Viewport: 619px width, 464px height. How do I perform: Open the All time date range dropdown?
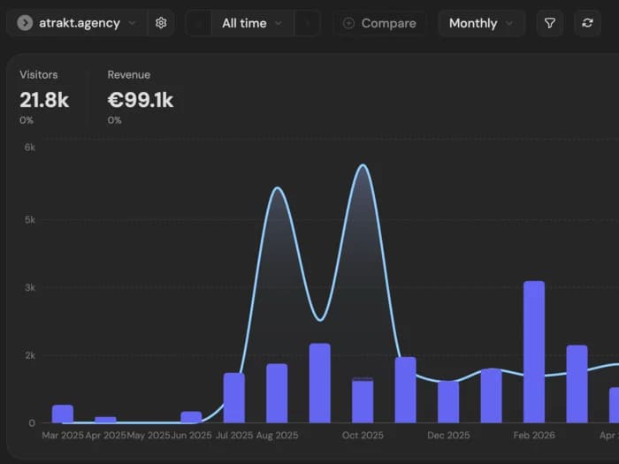point(252,23)
